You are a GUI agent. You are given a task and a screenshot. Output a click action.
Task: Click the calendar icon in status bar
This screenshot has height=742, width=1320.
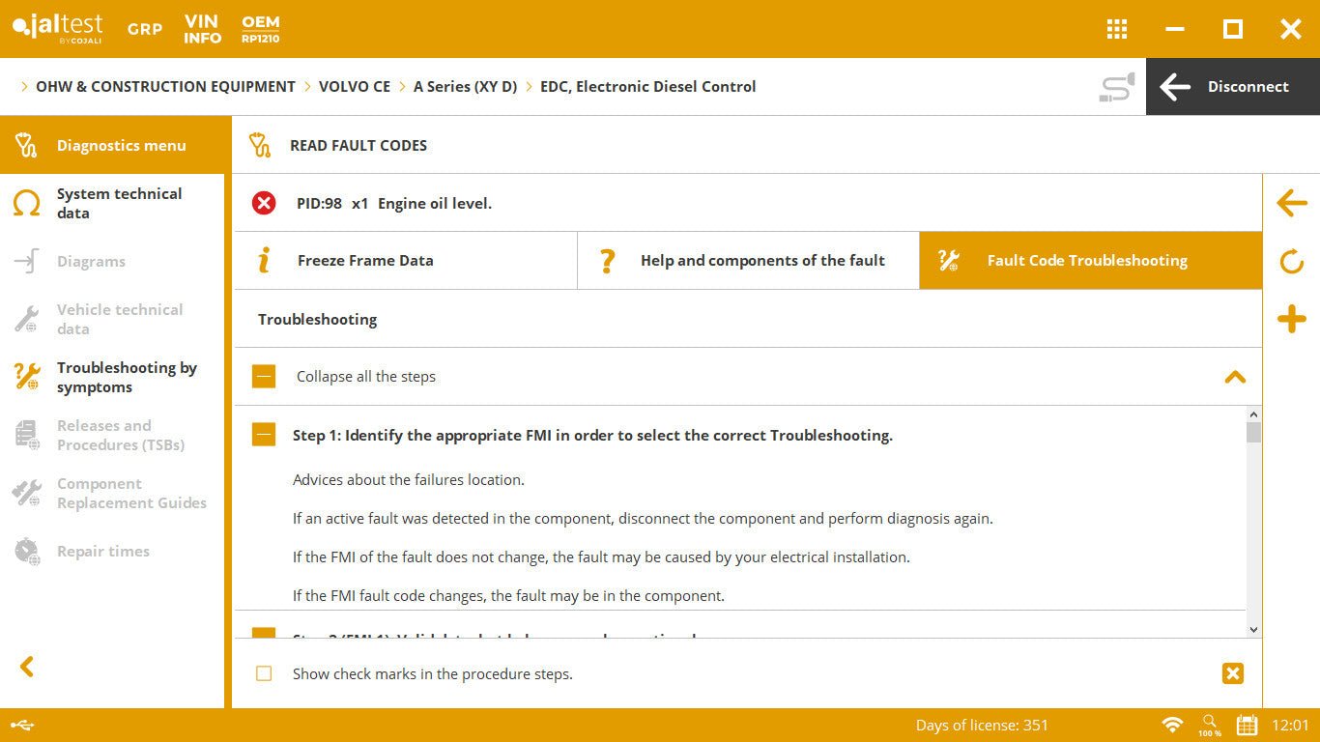(x=1247, y=725)
